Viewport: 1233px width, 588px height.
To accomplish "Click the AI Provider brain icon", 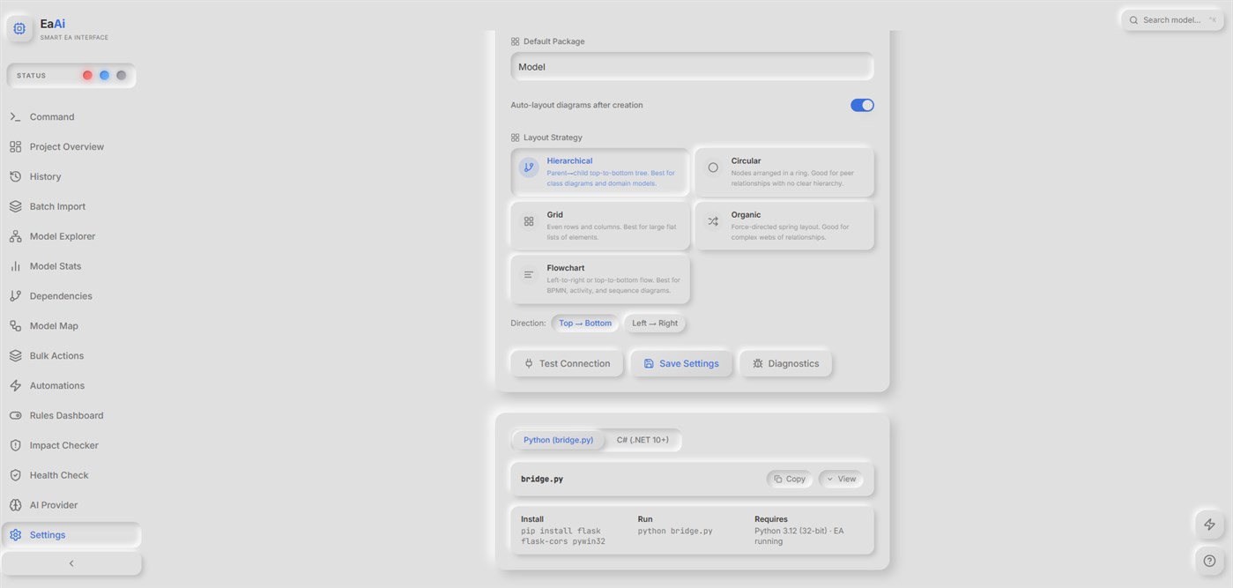I will (15, 505).
